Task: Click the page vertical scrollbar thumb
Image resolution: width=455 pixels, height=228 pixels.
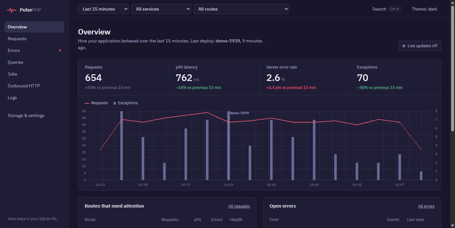Action: coord(452,68)
